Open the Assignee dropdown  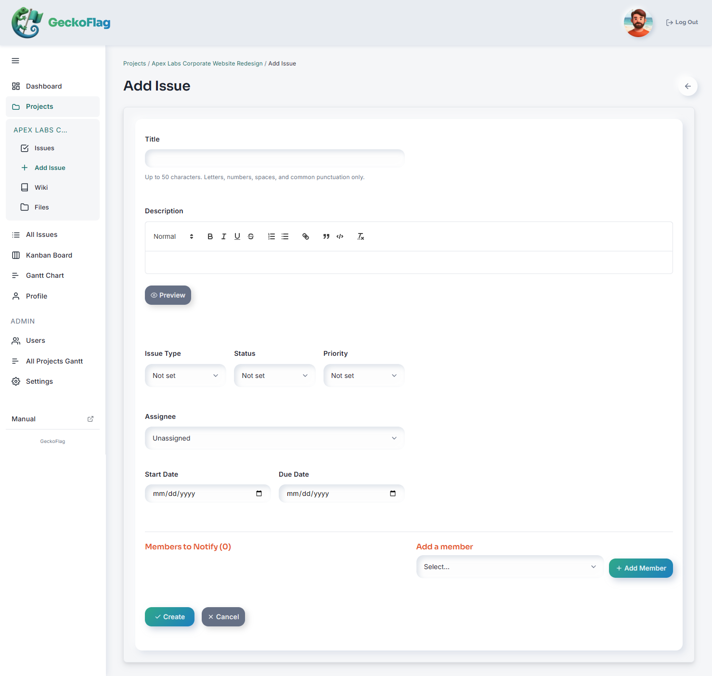(x=274, y=438)
